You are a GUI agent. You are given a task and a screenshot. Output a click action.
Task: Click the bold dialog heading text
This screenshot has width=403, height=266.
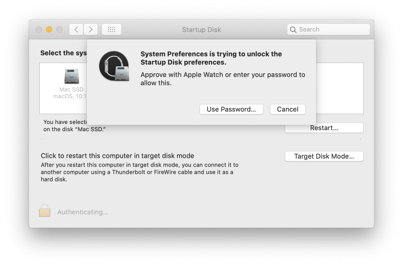[211, 58]
